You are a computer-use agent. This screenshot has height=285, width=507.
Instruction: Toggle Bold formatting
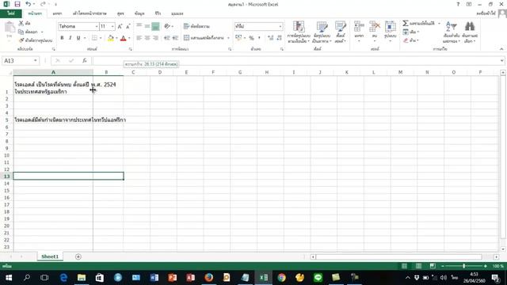pyautogui.click(x=62, y=38)
